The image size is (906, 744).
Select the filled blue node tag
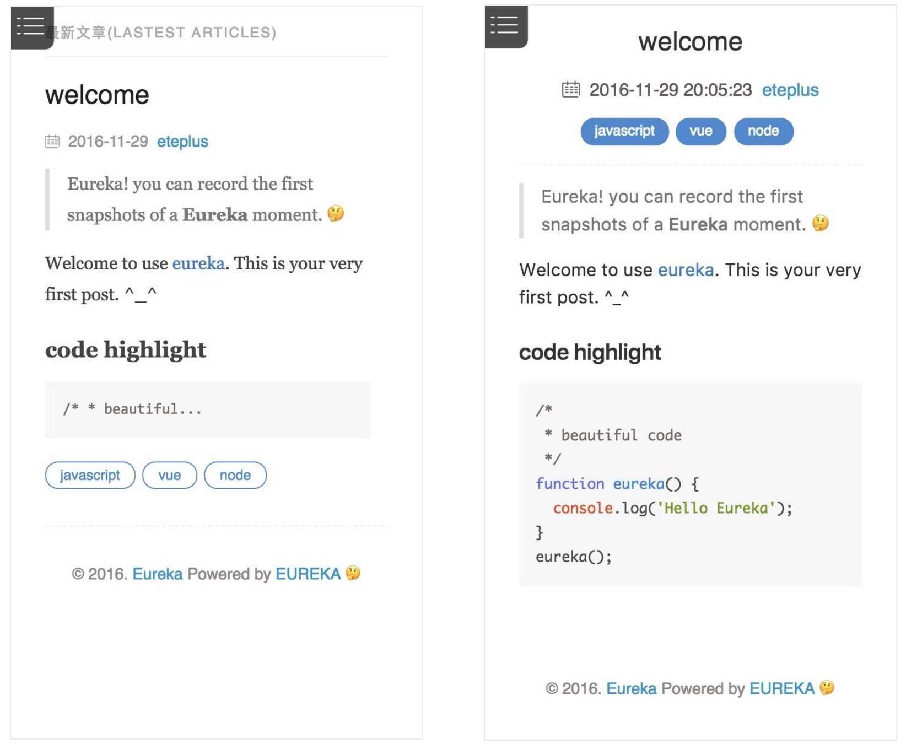763,131
